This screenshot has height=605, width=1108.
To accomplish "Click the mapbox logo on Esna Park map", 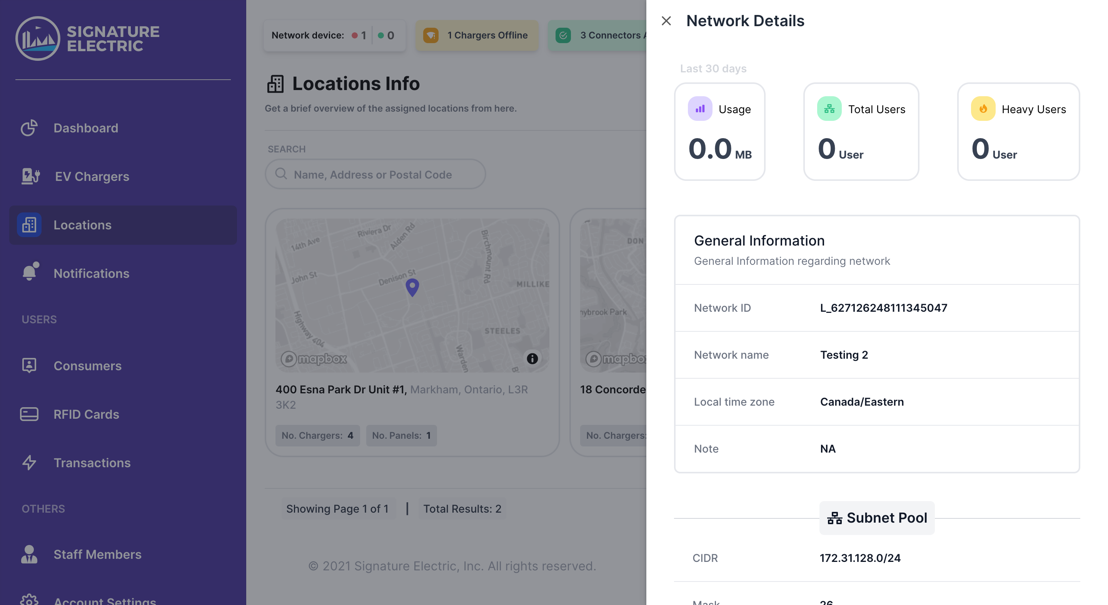I will [x=314, y=359].
